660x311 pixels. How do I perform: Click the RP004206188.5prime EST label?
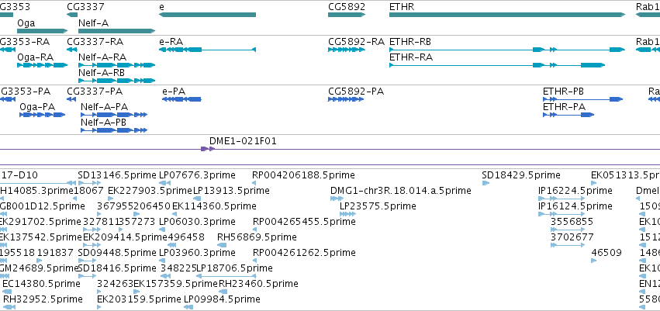[303, 175]
